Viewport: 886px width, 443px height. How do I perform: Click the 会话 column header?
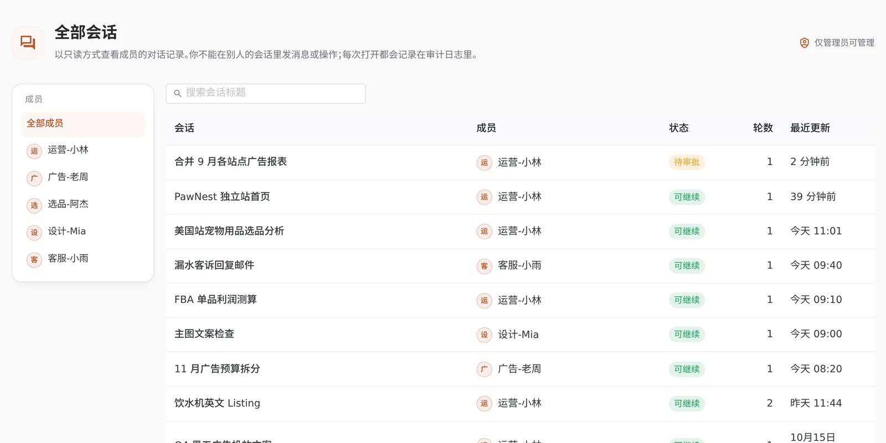point(184,128)
